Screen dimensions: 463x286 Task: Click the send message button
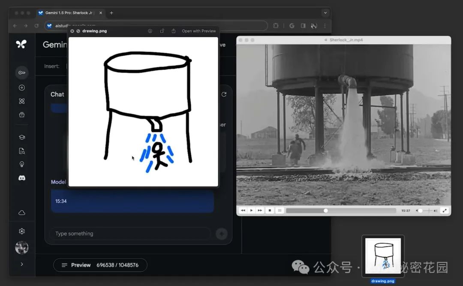(x=222, y=234)
